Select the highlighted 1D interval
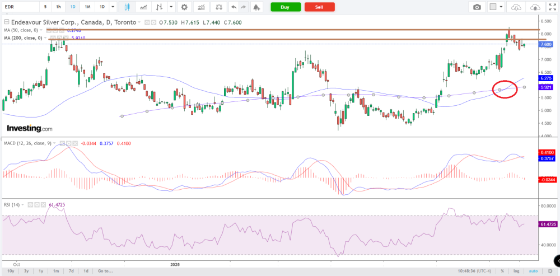 pyautogui.click(x=73, y=7)
